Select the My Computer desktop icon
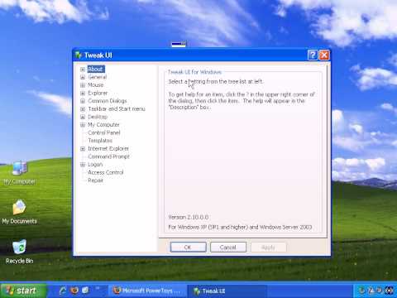 pyautogui.click(x=19, y=173)
